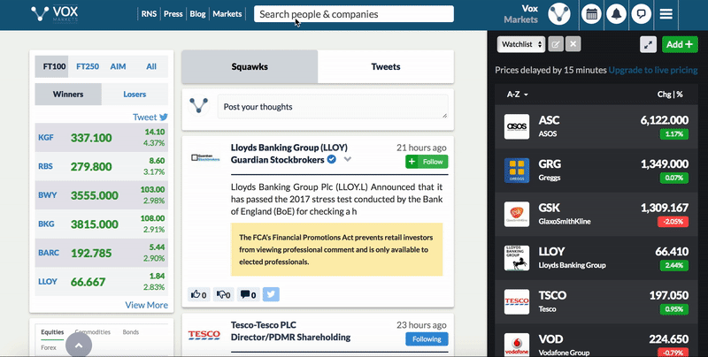This screenshot has width=708, height=357.
Task: Switch the movers list to Losers
Action: point(135,94)
